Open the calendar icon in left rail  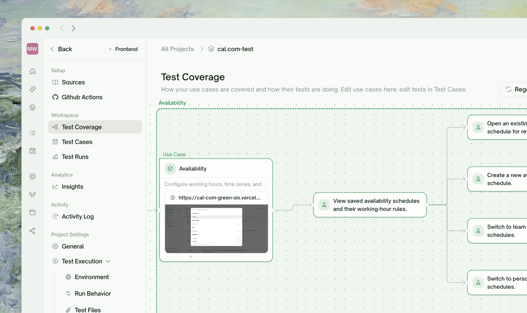click(32, 151)
